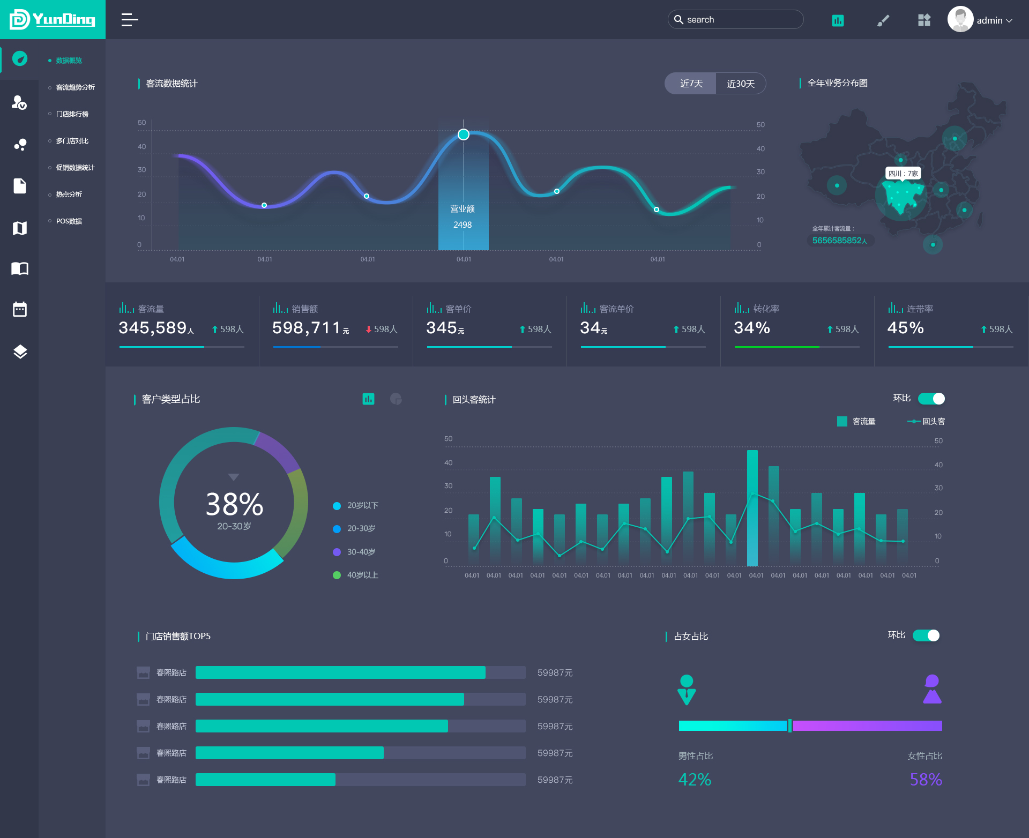Select the open book icon in sidebar
The height and width of the screenshot is (838, 1029).
20,268
